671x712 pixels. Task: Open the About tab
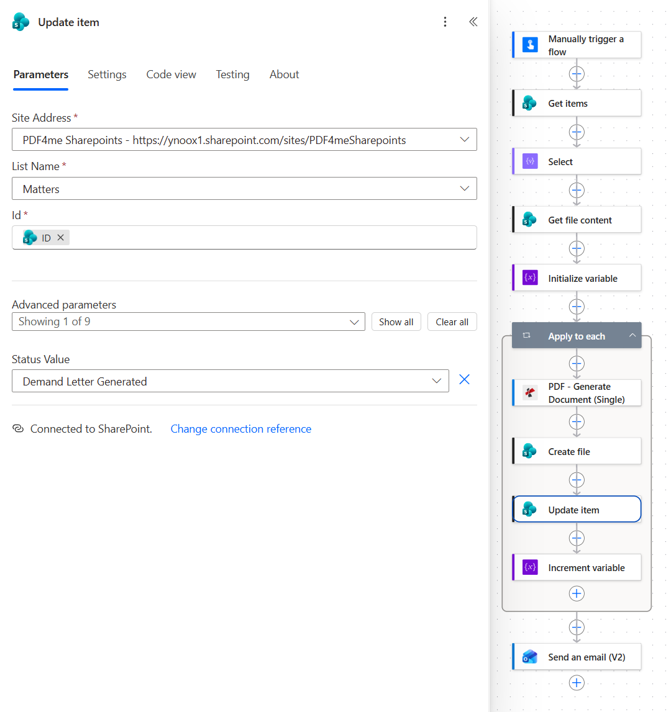point(284,74)
